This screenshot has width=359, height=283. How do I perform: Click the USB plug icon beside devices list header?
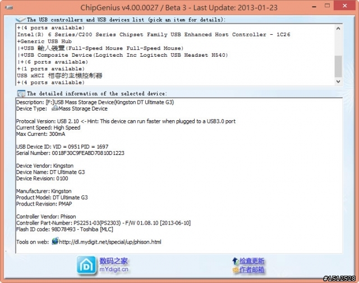point(21,20)
